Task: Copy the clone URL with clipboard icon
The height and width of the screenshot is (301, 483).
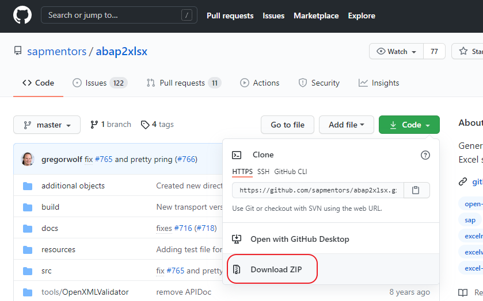Action: 416,190
